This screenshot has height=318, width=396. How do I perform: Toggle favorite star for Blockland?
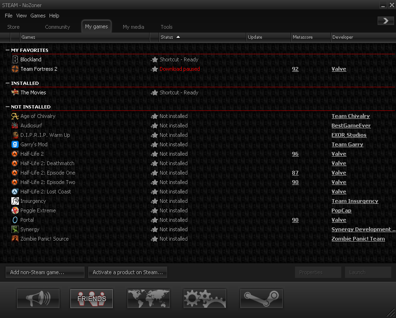pyautogui.click(x=154, y=60)
